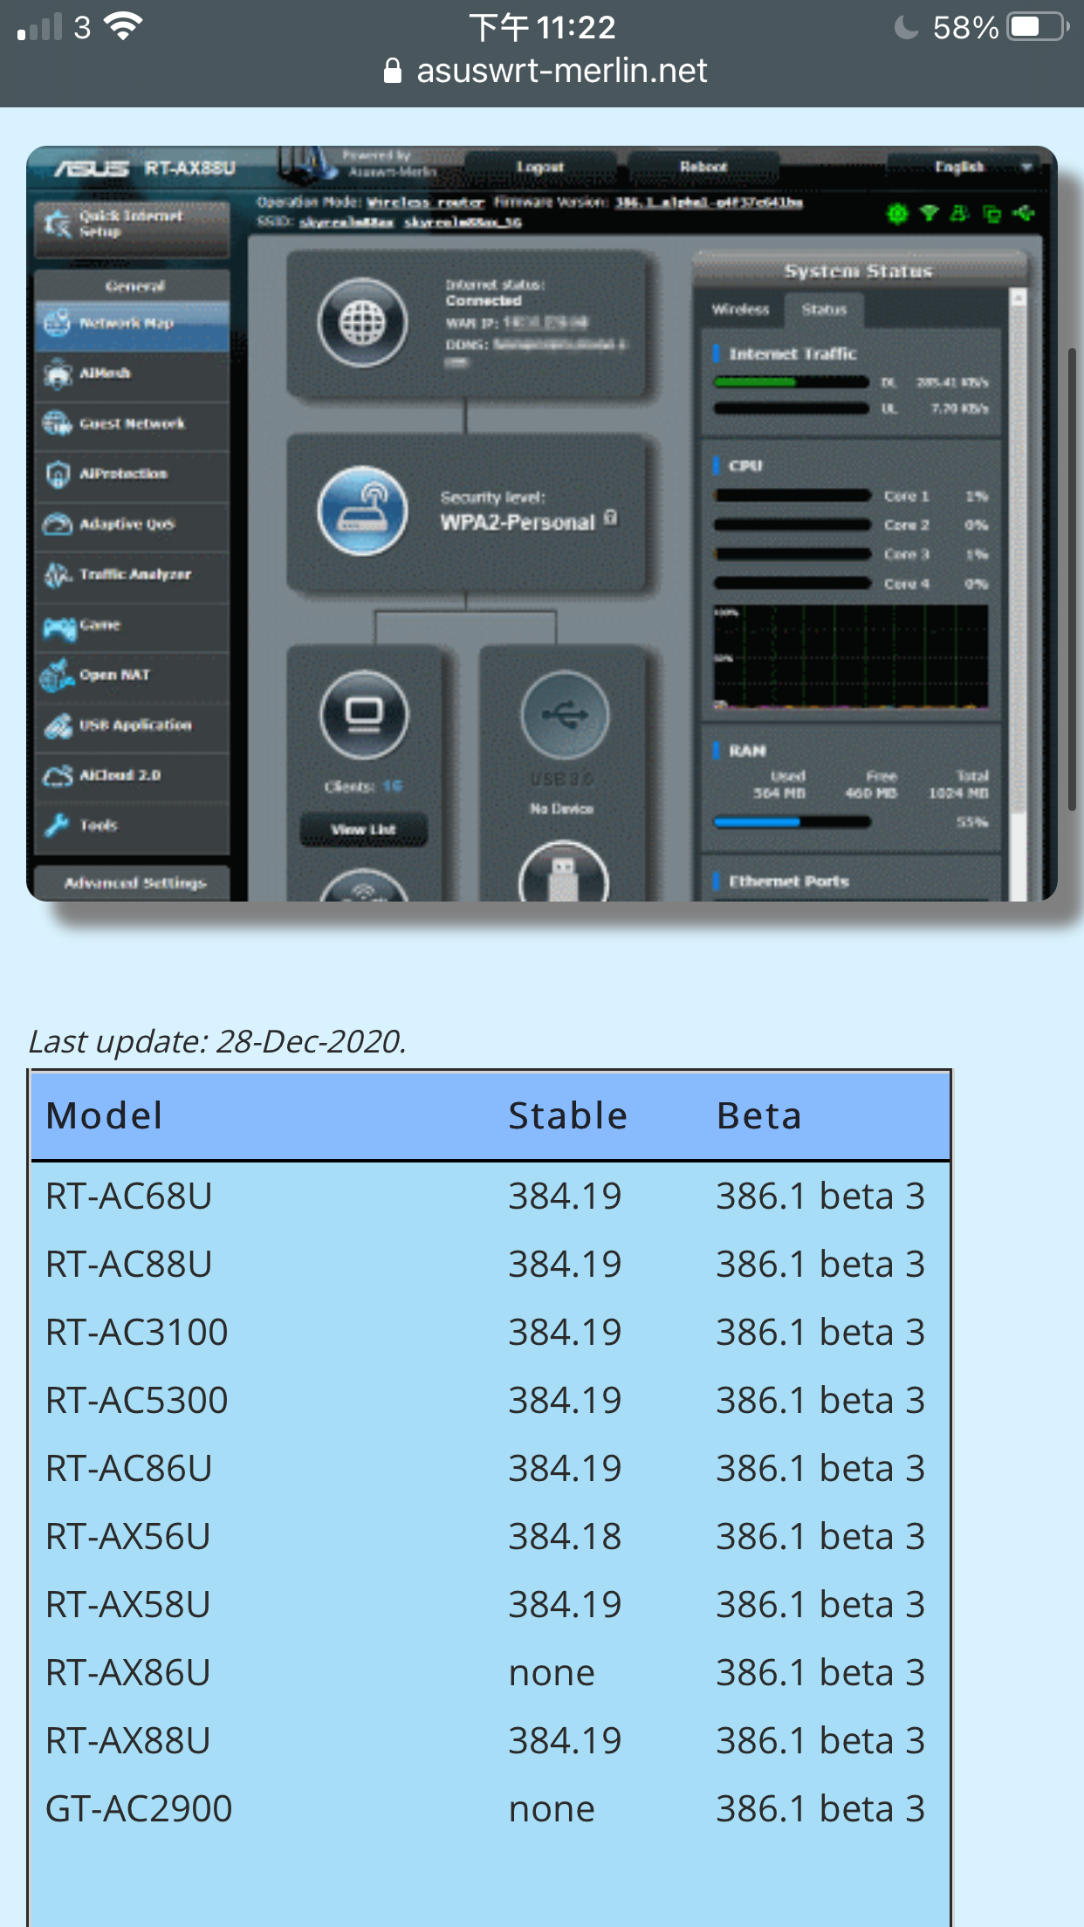Viewport: 1084px width, 1927px height.
Task: Tap 386.1 beta 3 for RT-AX88U
Action: pos(820,1741)
